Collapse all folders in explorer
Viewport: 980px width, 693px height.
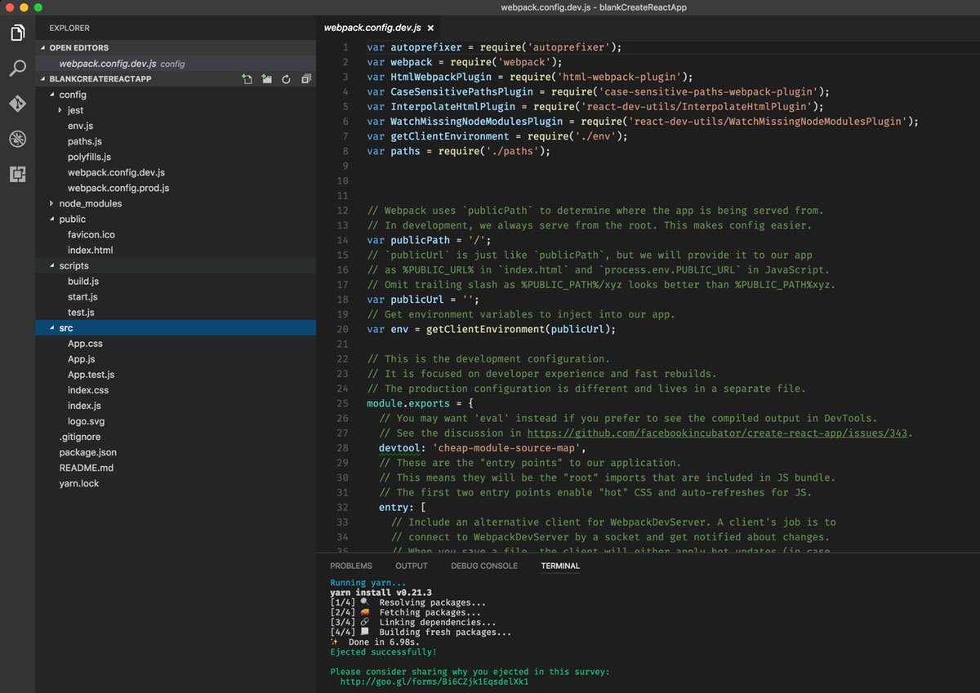tap(306, 79)
